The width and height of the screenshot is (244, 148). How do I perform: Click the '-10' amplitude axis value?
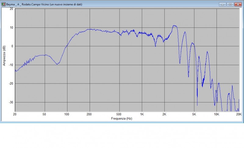11,65
